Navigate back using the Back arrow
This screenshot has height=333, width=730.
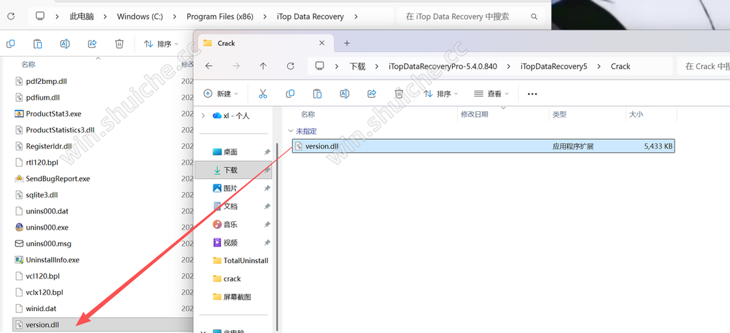209,66
